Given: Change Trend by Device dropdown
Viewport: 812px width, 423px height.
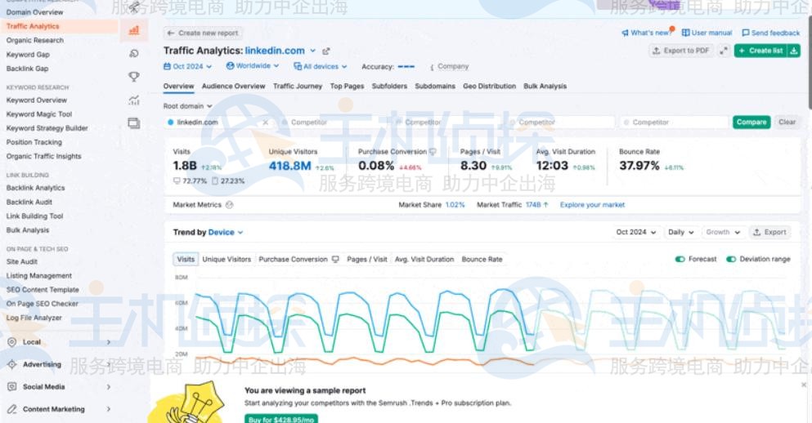Looking at the screenshot, I should point(226,233).
